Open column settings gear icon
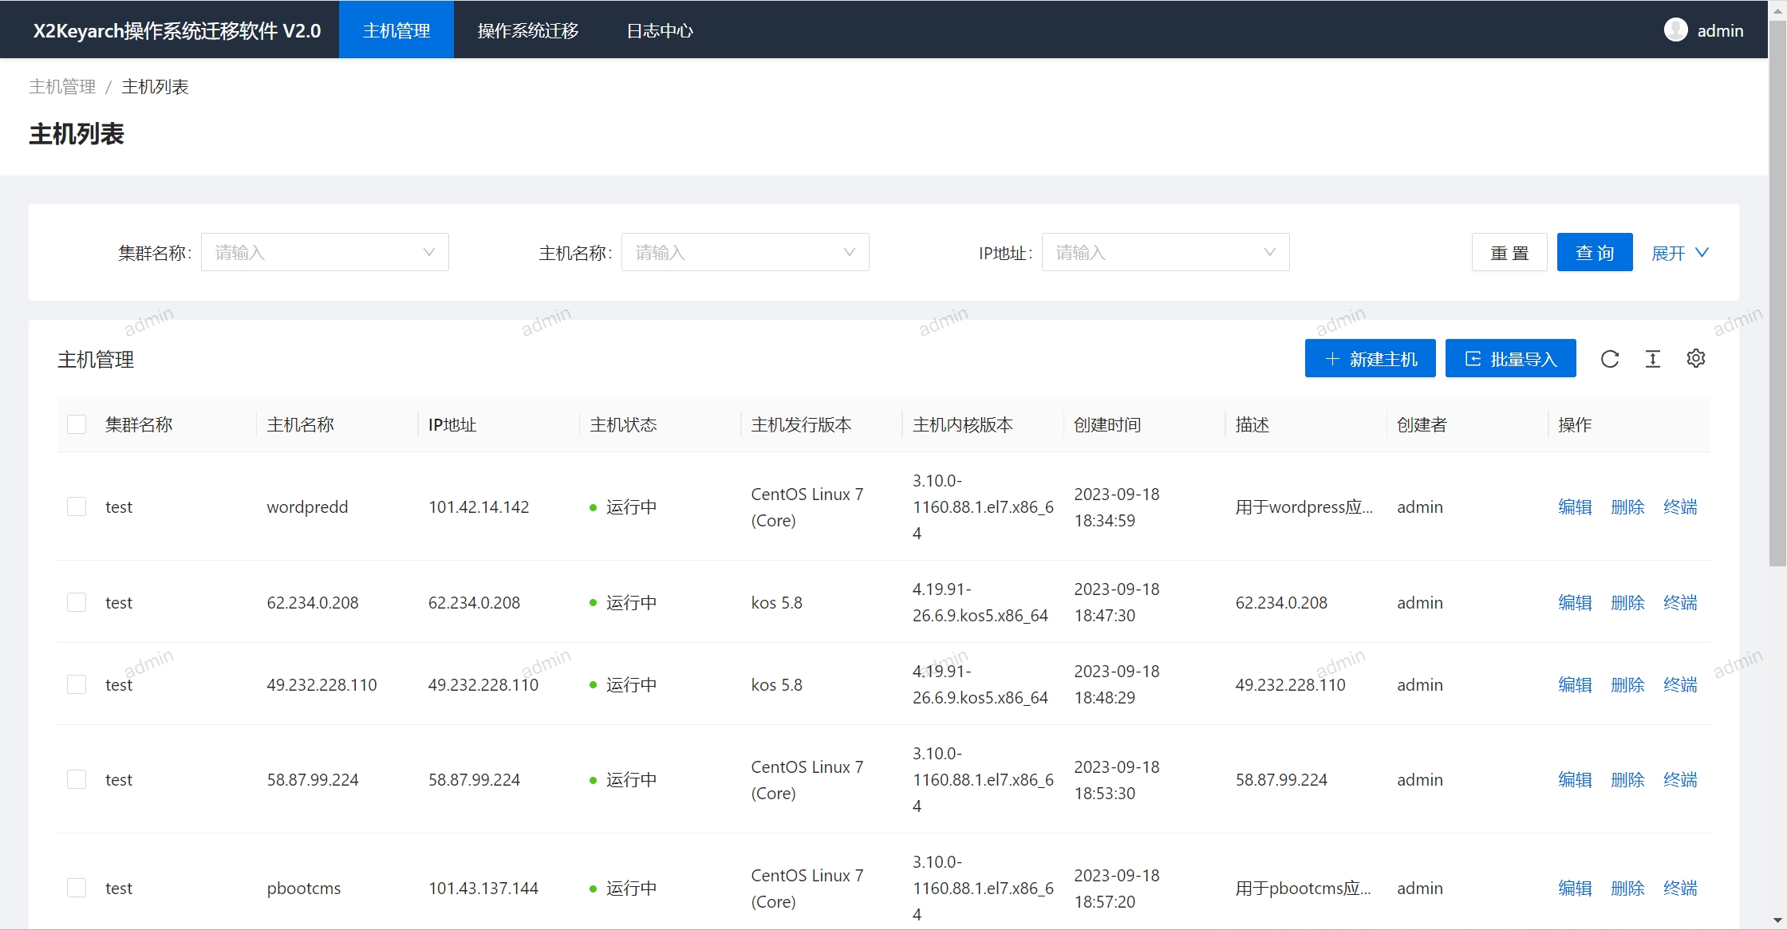 pos(1696,359)
